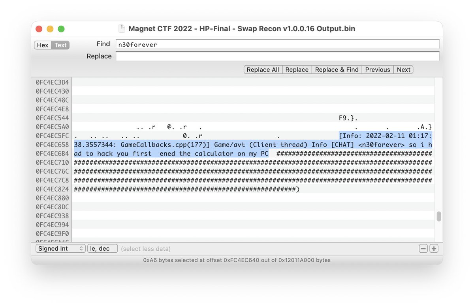Select offset 0FC4EC3D4 in address column
The width and height of the screenshot is (474, 306).
[52, 82]
